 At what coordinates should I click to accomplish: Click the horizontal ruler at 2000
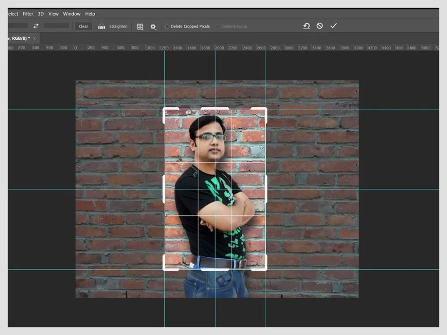(219, 48)
